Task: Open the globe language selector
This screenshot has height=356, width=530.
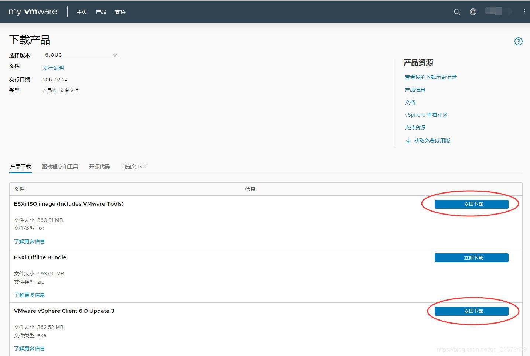Action: (473, 12)
